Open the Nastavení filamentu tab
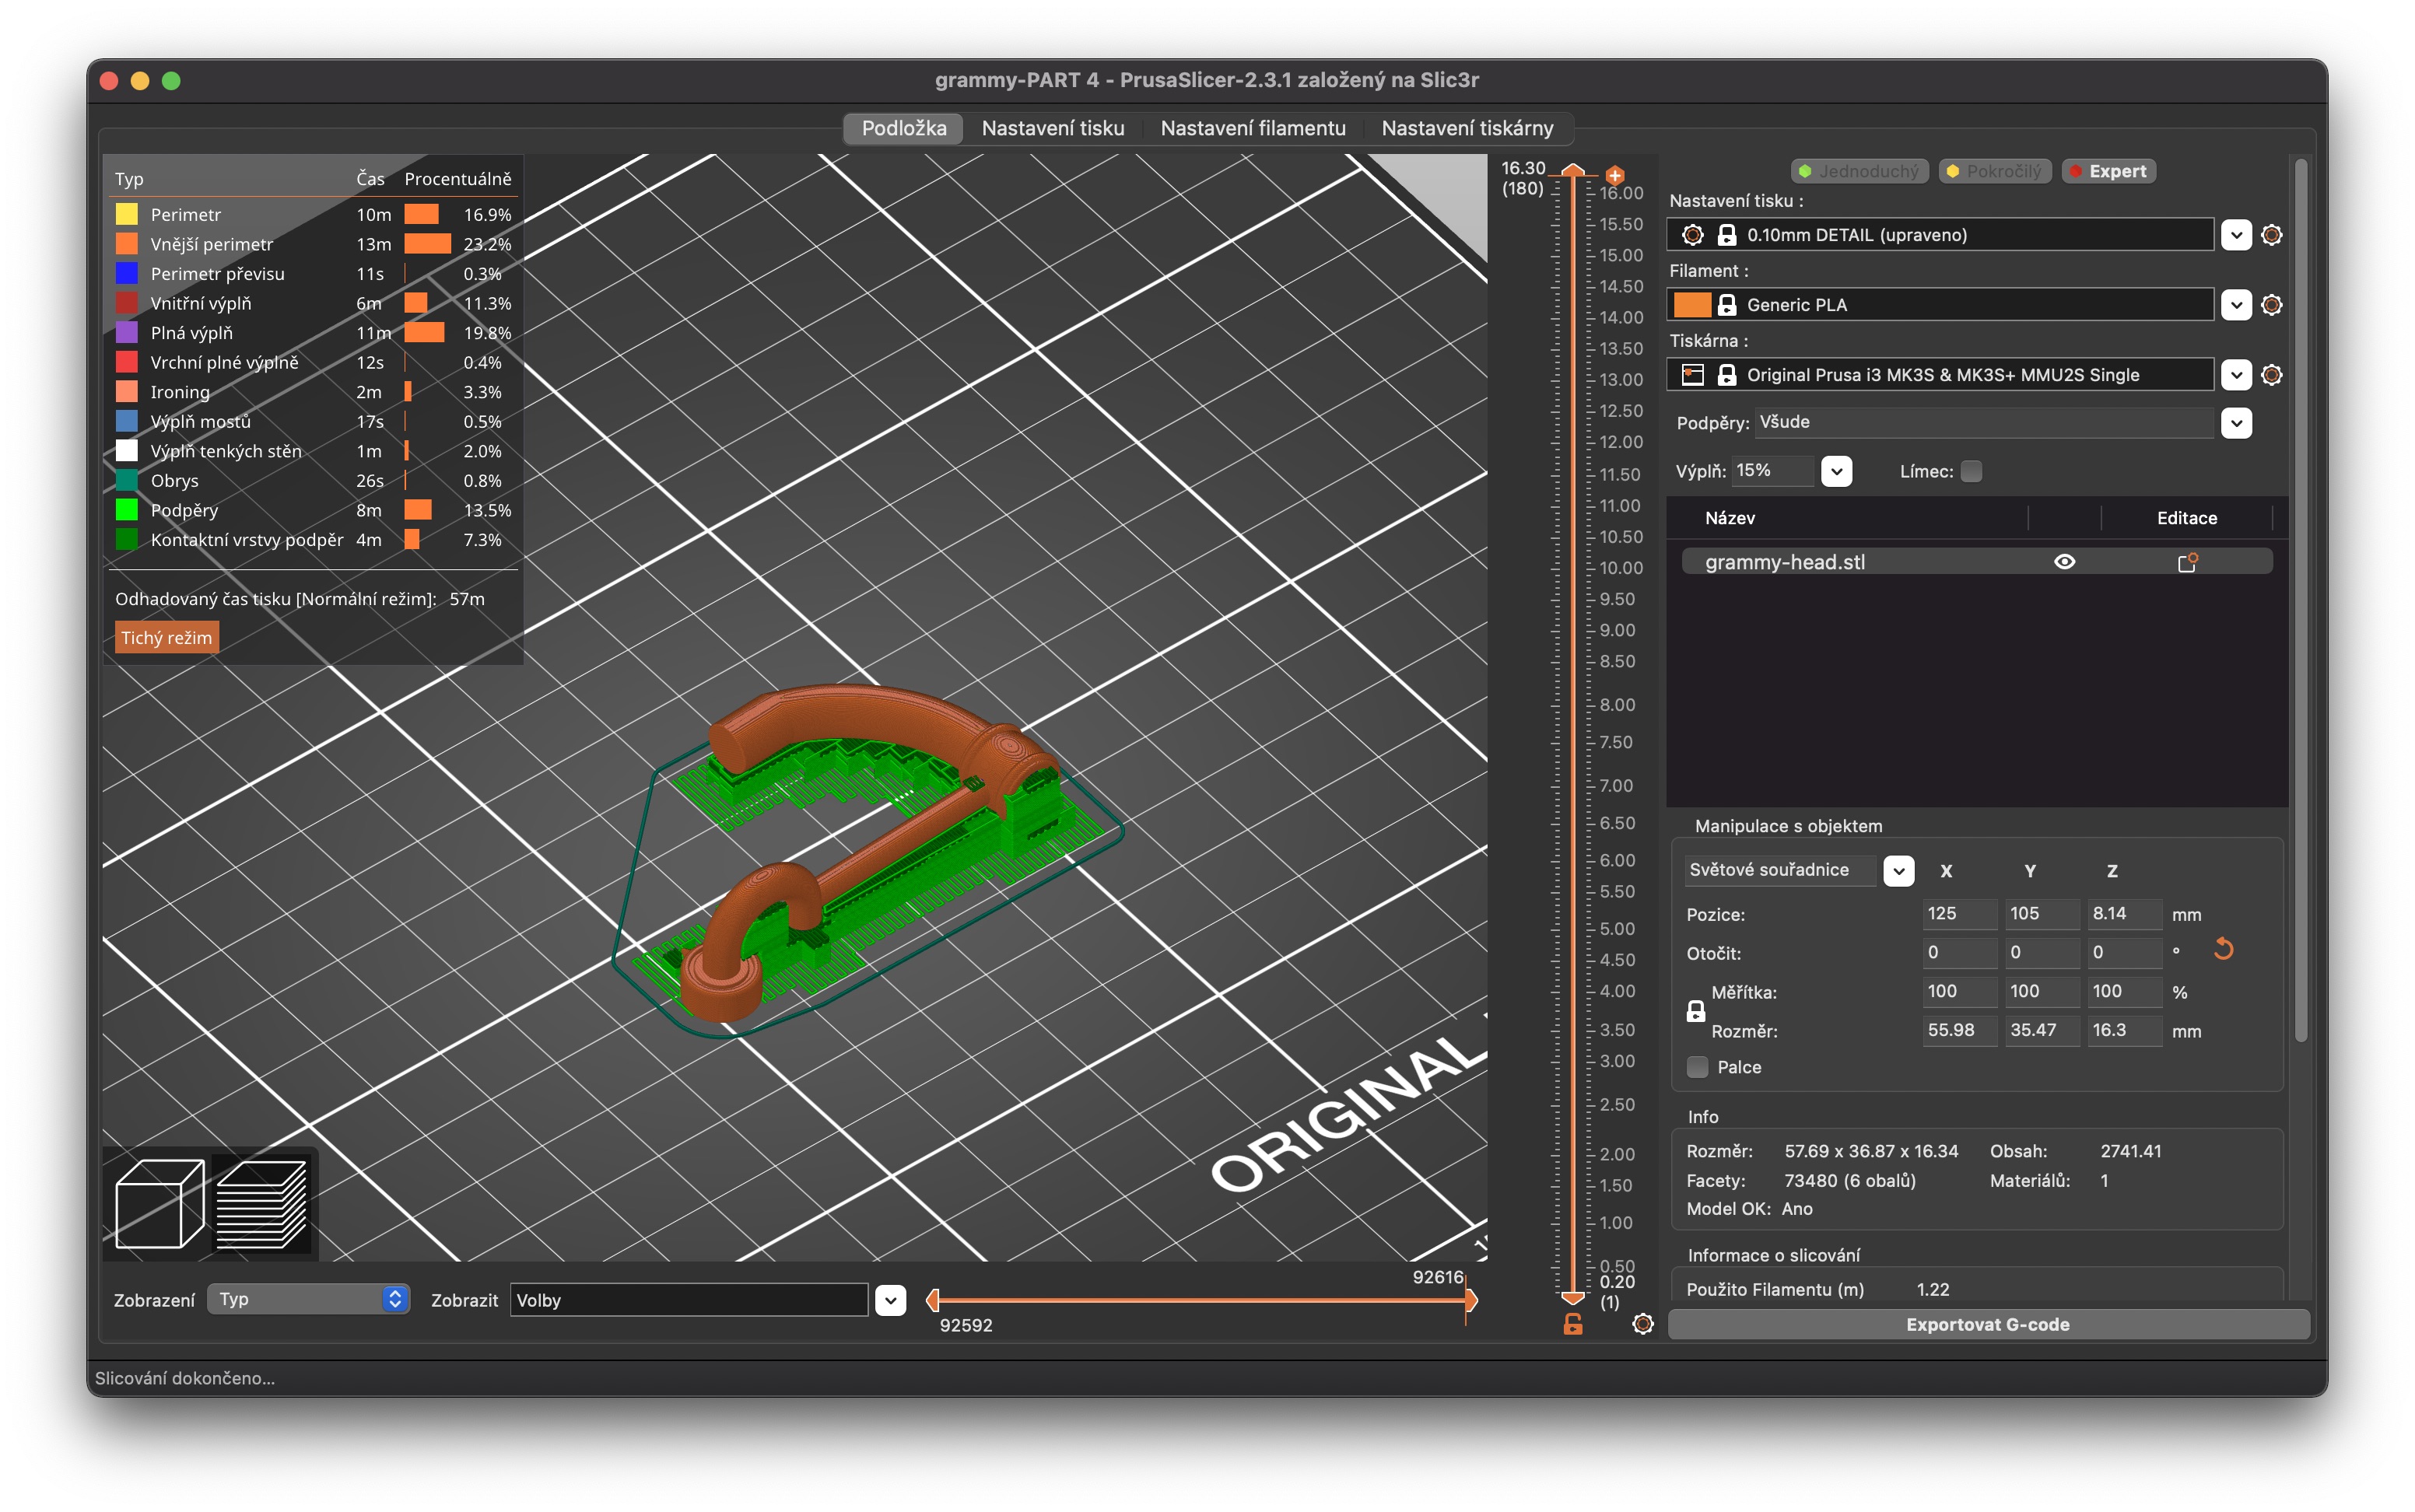2415x1512 pixels. (x=1253, y=128)
